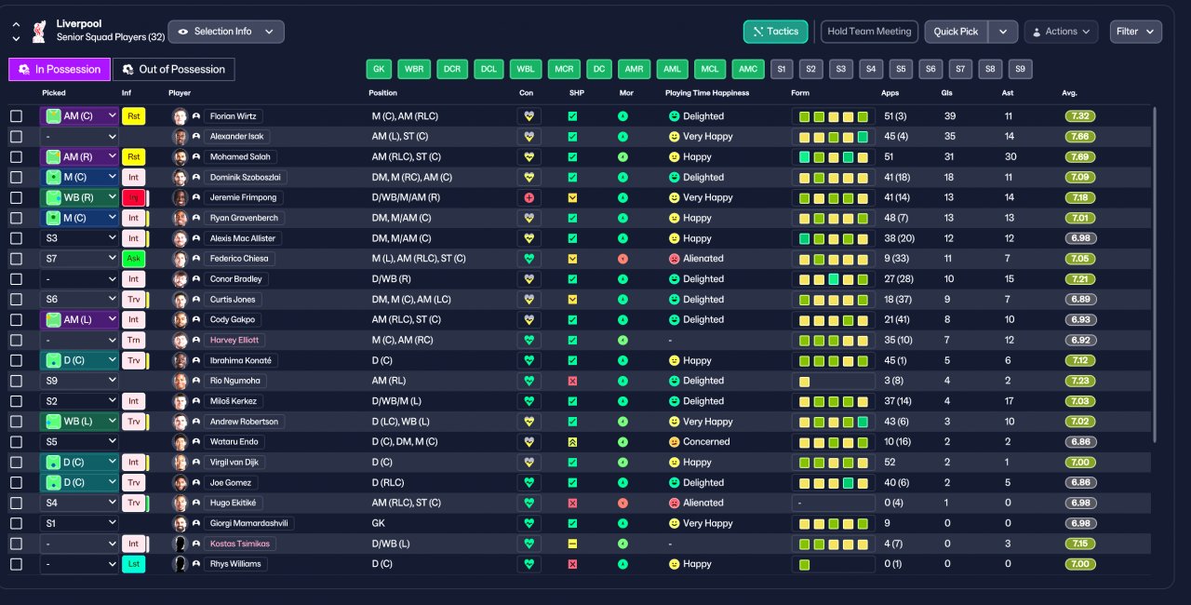This screenshot has width=1191, height=605.
Task: Open Andrew Robertson's WB (L) picked dropdown
Action: [x=80, y=422]
